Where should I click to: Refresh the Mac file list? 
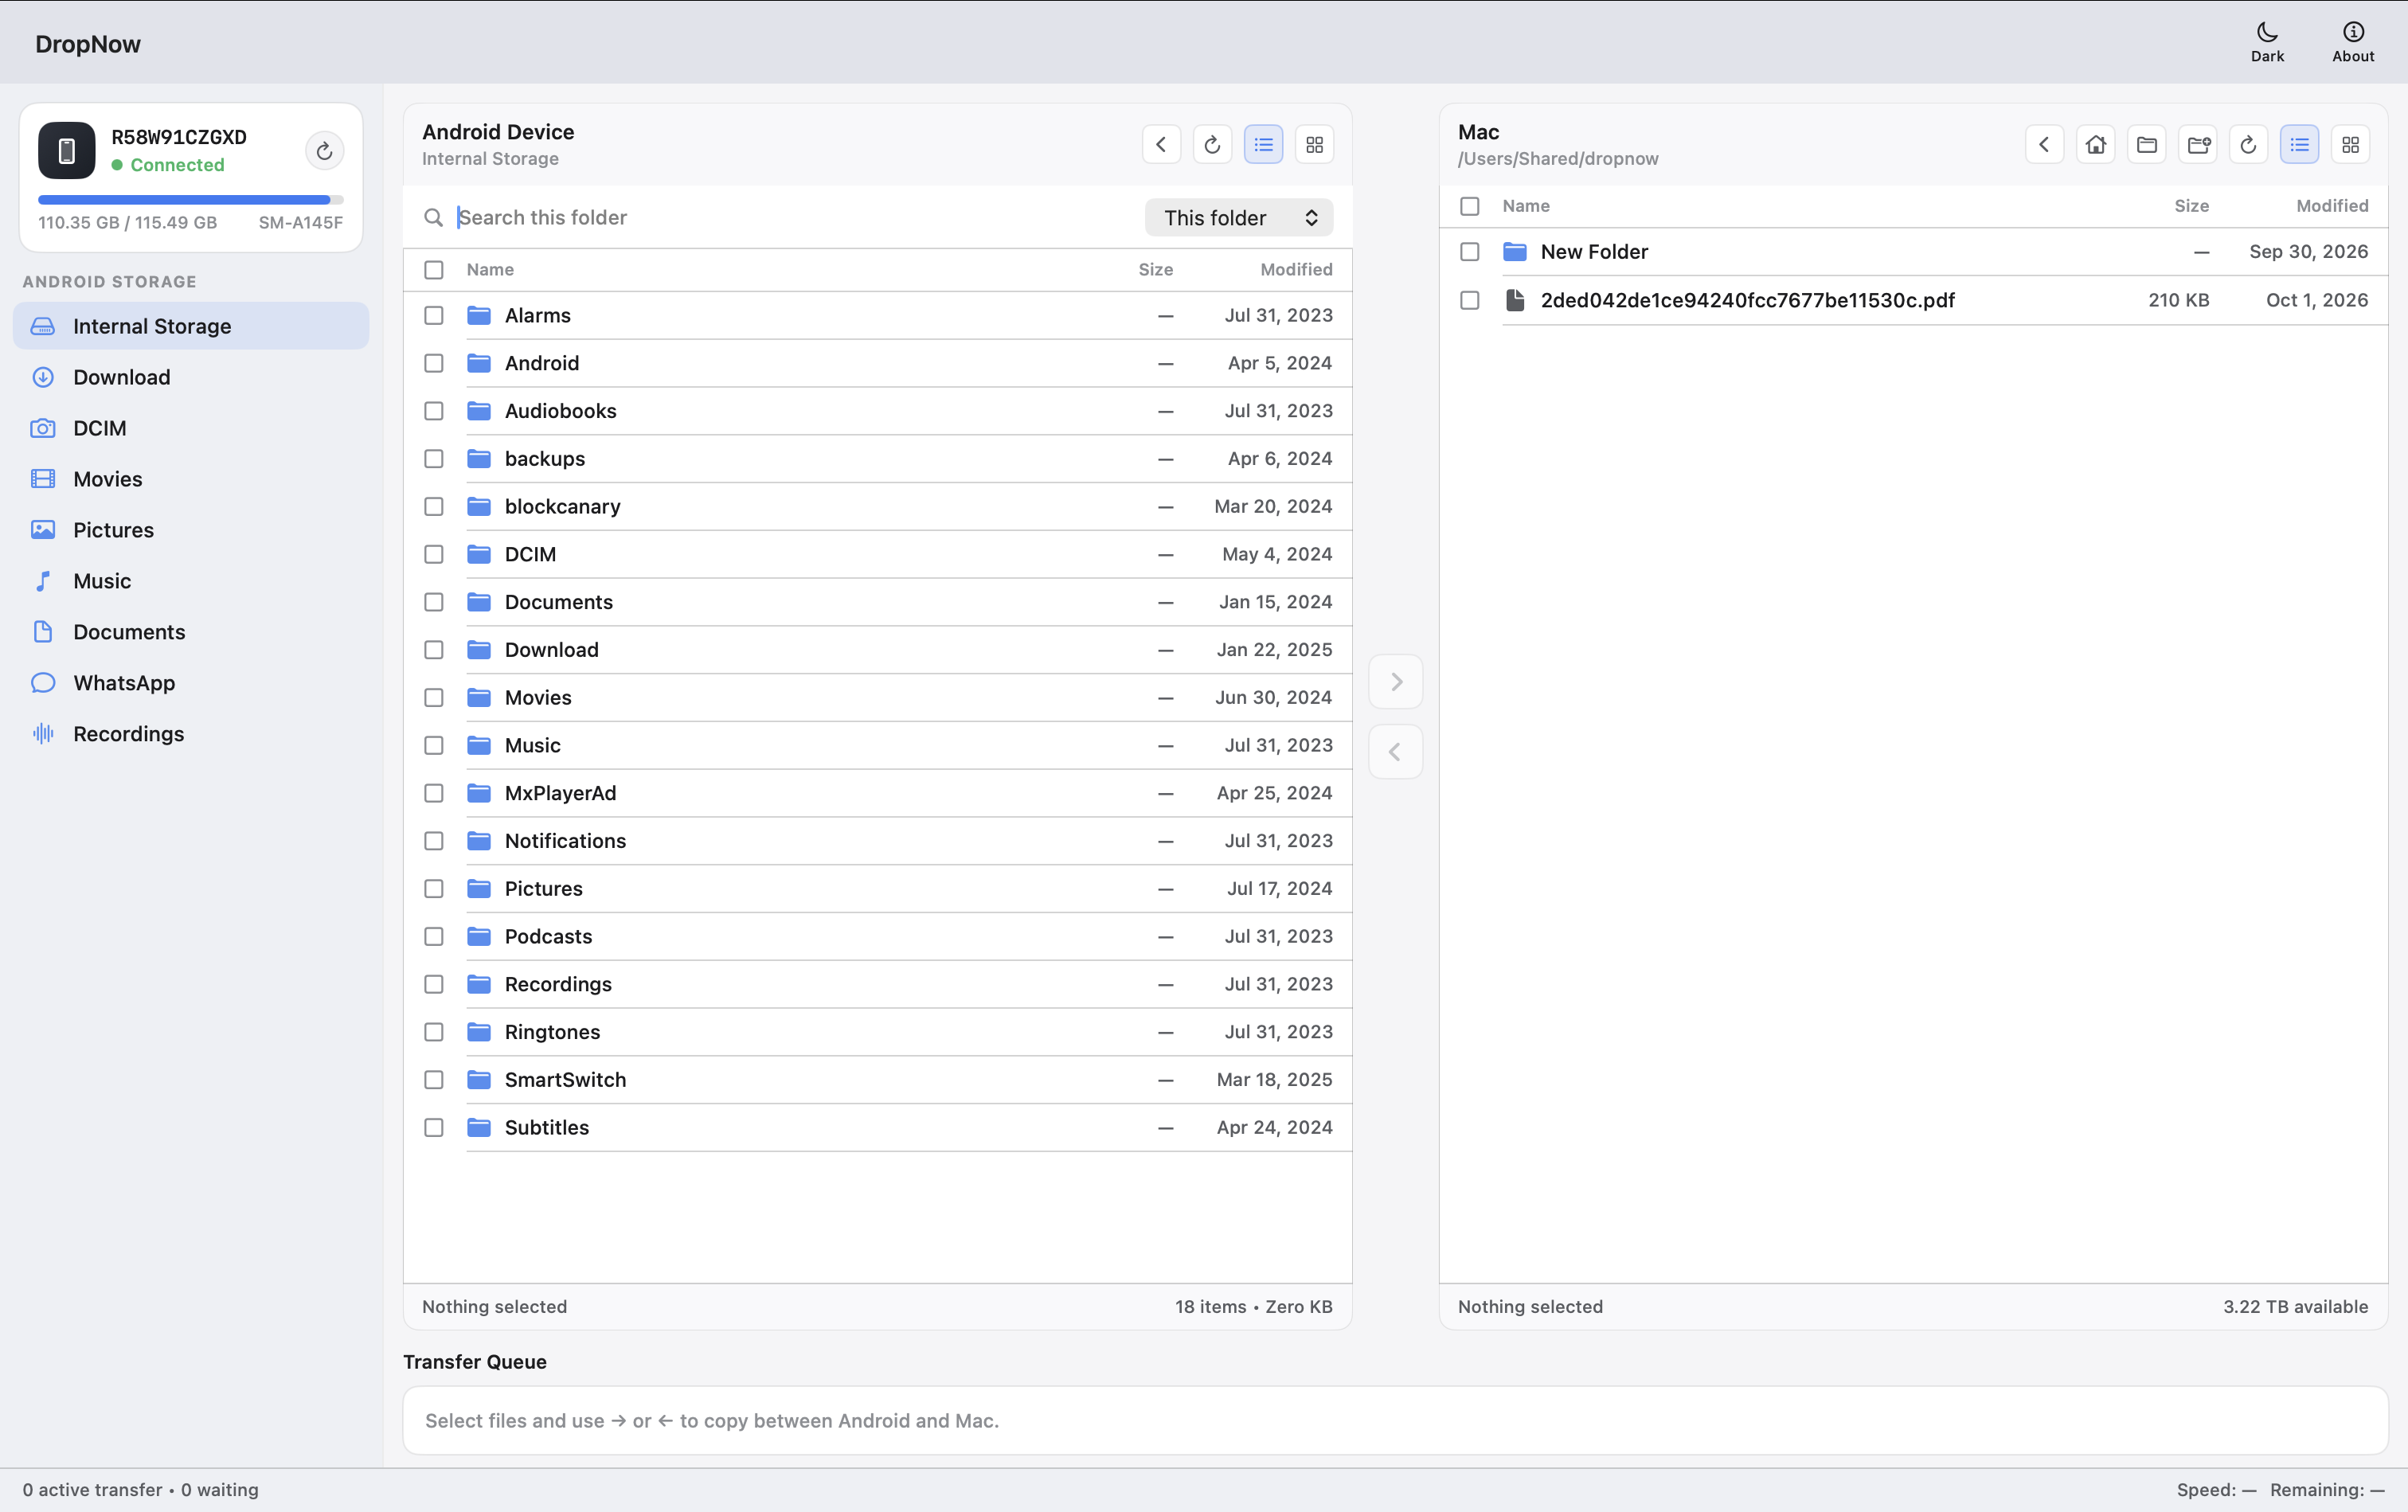[x=2248, y=145]
